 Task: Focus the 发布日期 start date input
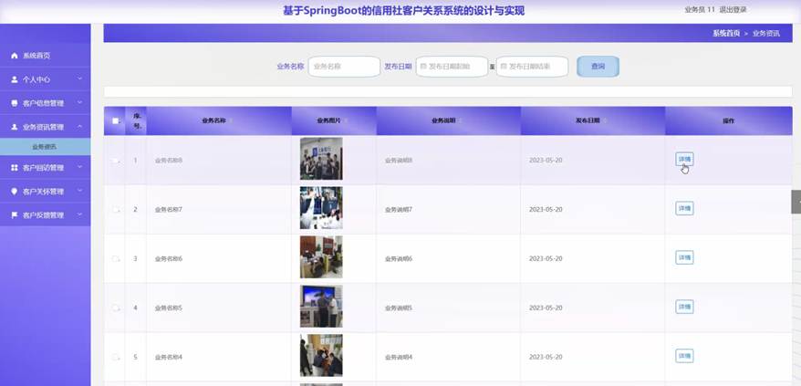tap(453, 67)
